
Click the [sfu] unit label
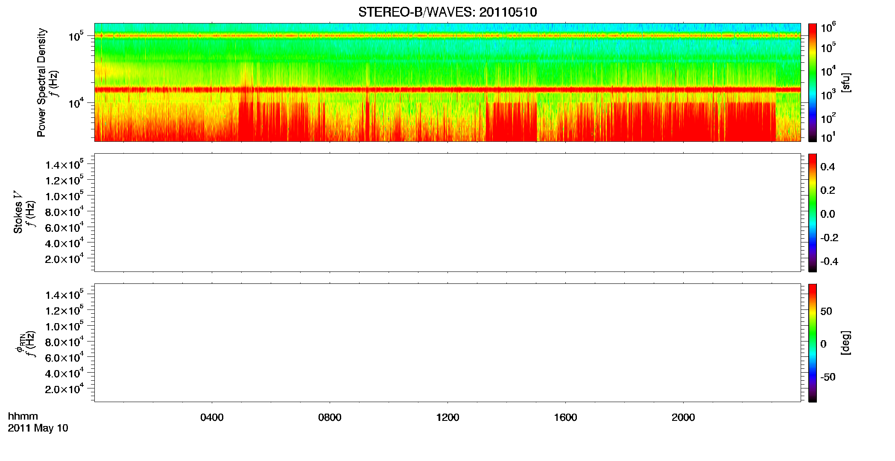[846, 82]
